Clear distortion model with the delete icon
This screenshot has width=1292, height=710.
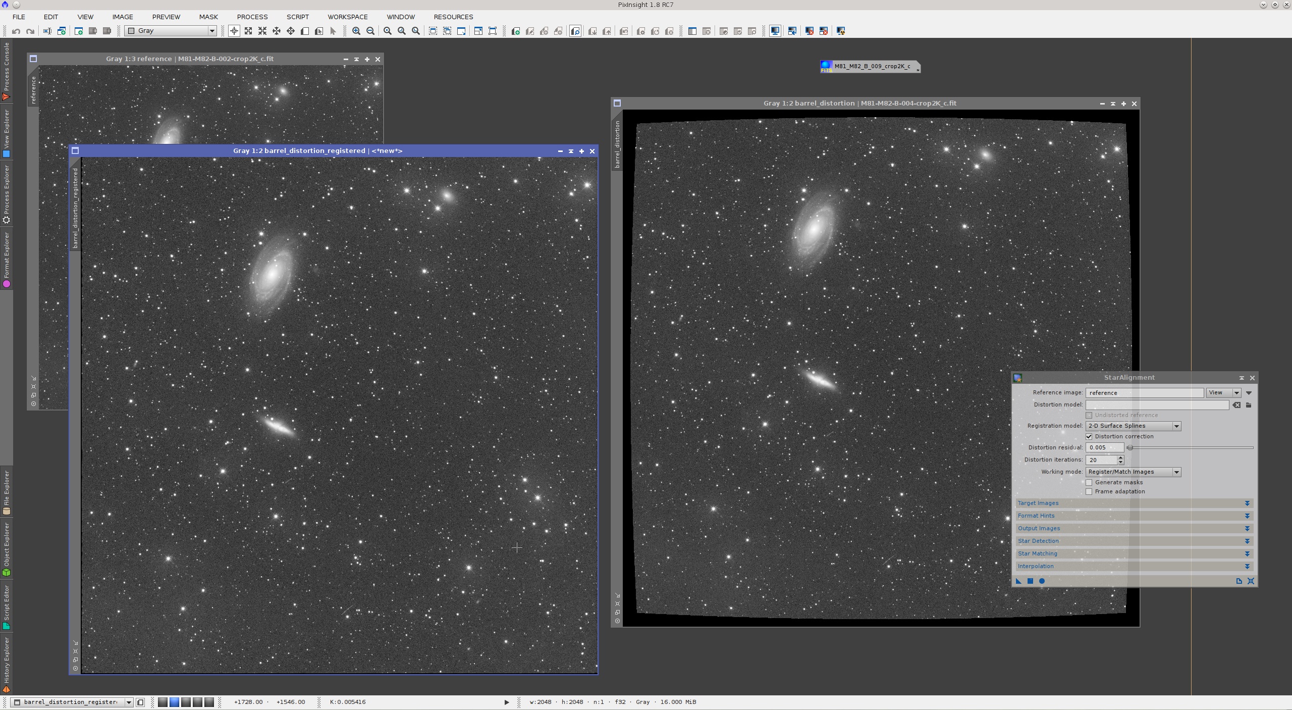[1236, 405]
